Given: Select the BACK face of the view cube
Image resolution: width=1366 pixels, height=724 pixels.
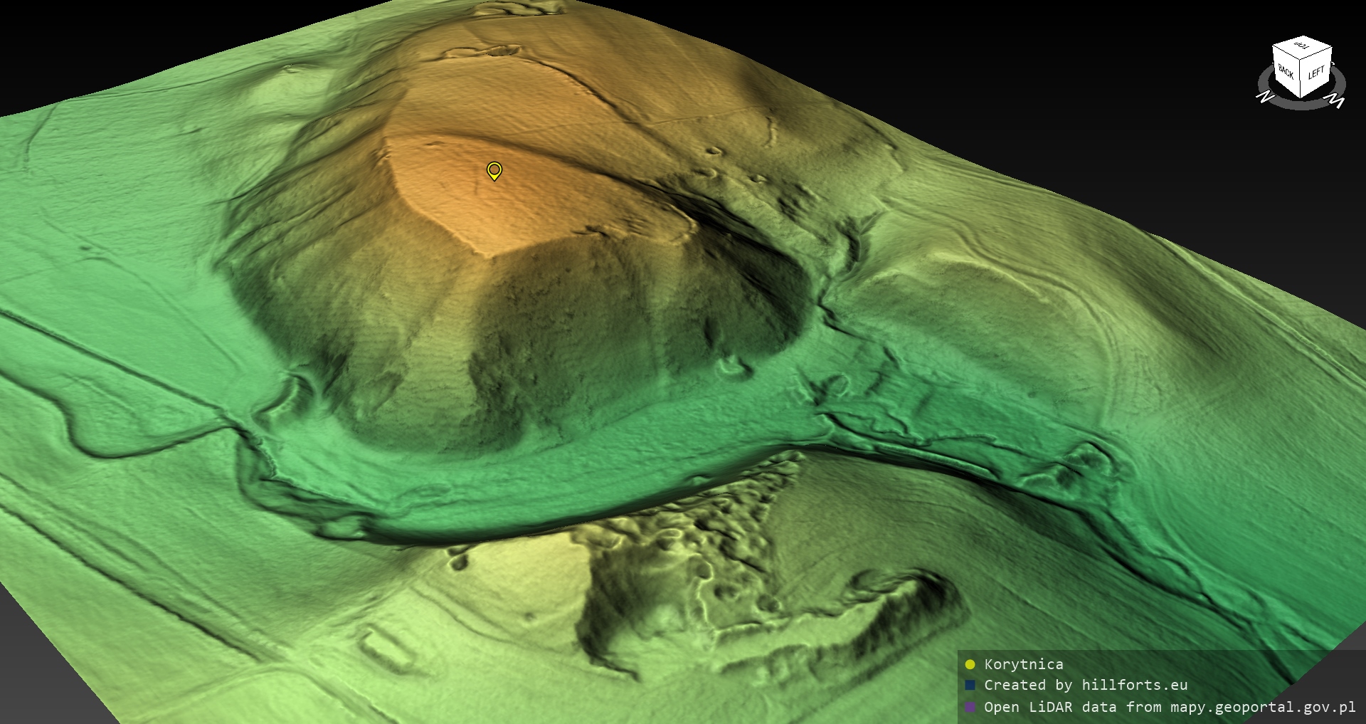Looking at the screenshot, I should click(x=1286, y=72).
